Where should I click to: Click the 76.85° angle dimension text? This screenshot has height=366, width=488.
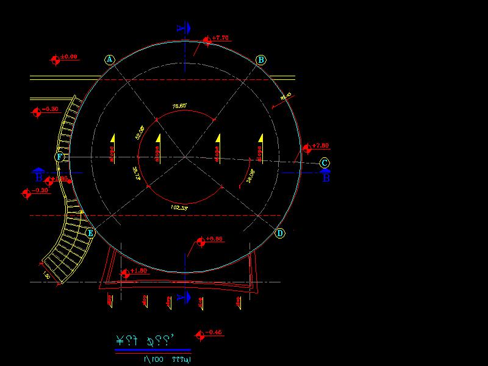tap(179, 106)
